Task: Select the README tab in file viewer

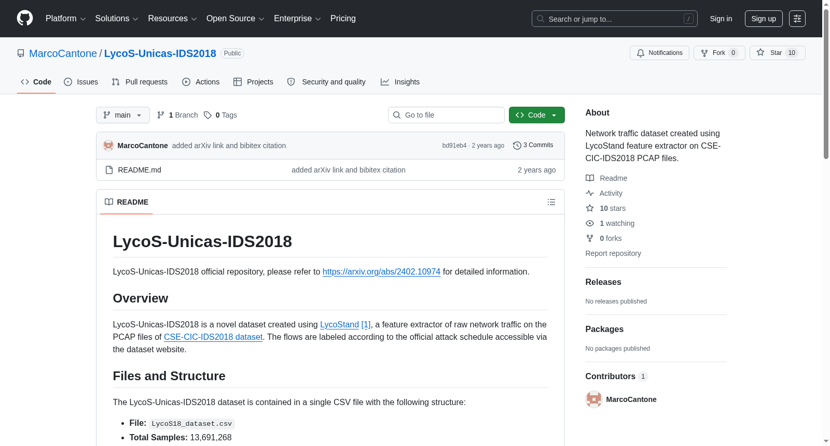Action: pos(127,202)
